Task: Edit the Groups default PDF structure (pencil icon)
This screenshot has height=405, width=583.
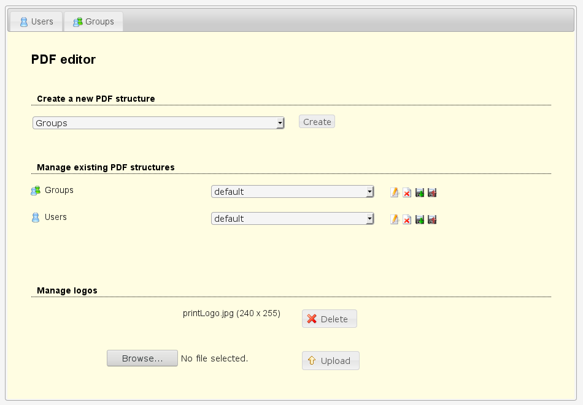Action: 395,193
